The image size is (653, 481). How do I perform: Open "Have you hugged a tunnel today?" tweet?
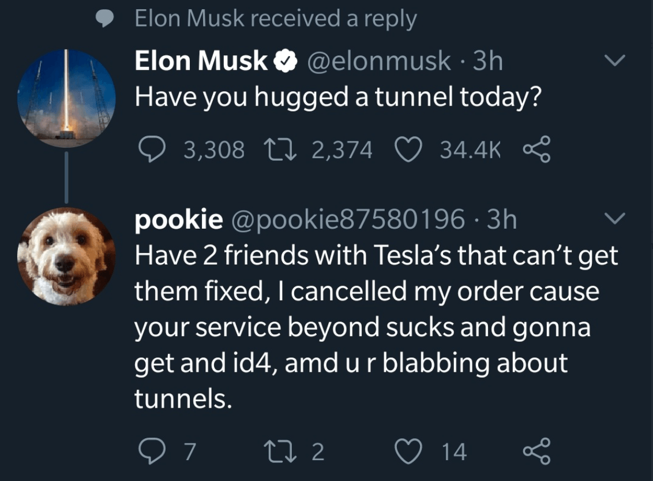tap(337, 96)
